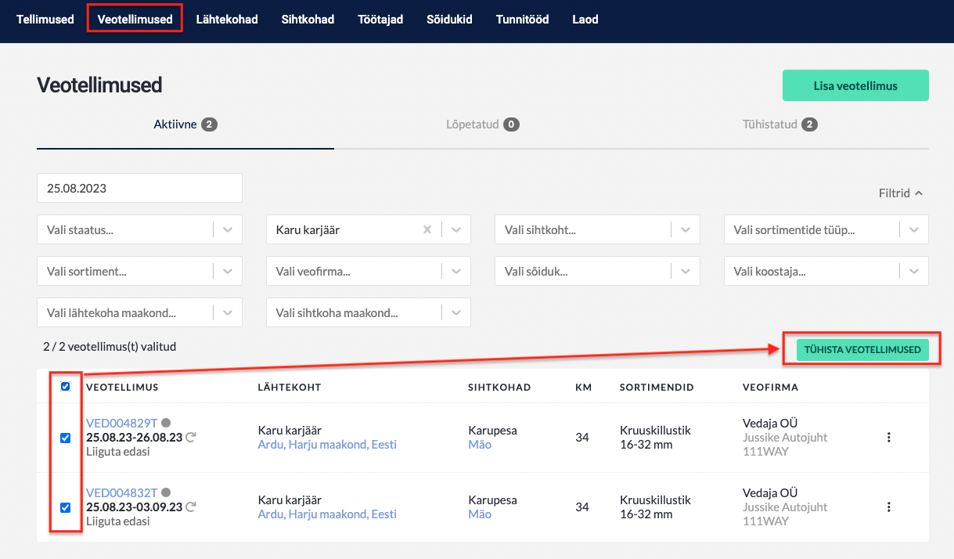Open the Laod menu item
The height and width of the screenshot is (559, 954).
tap(585, 19)
